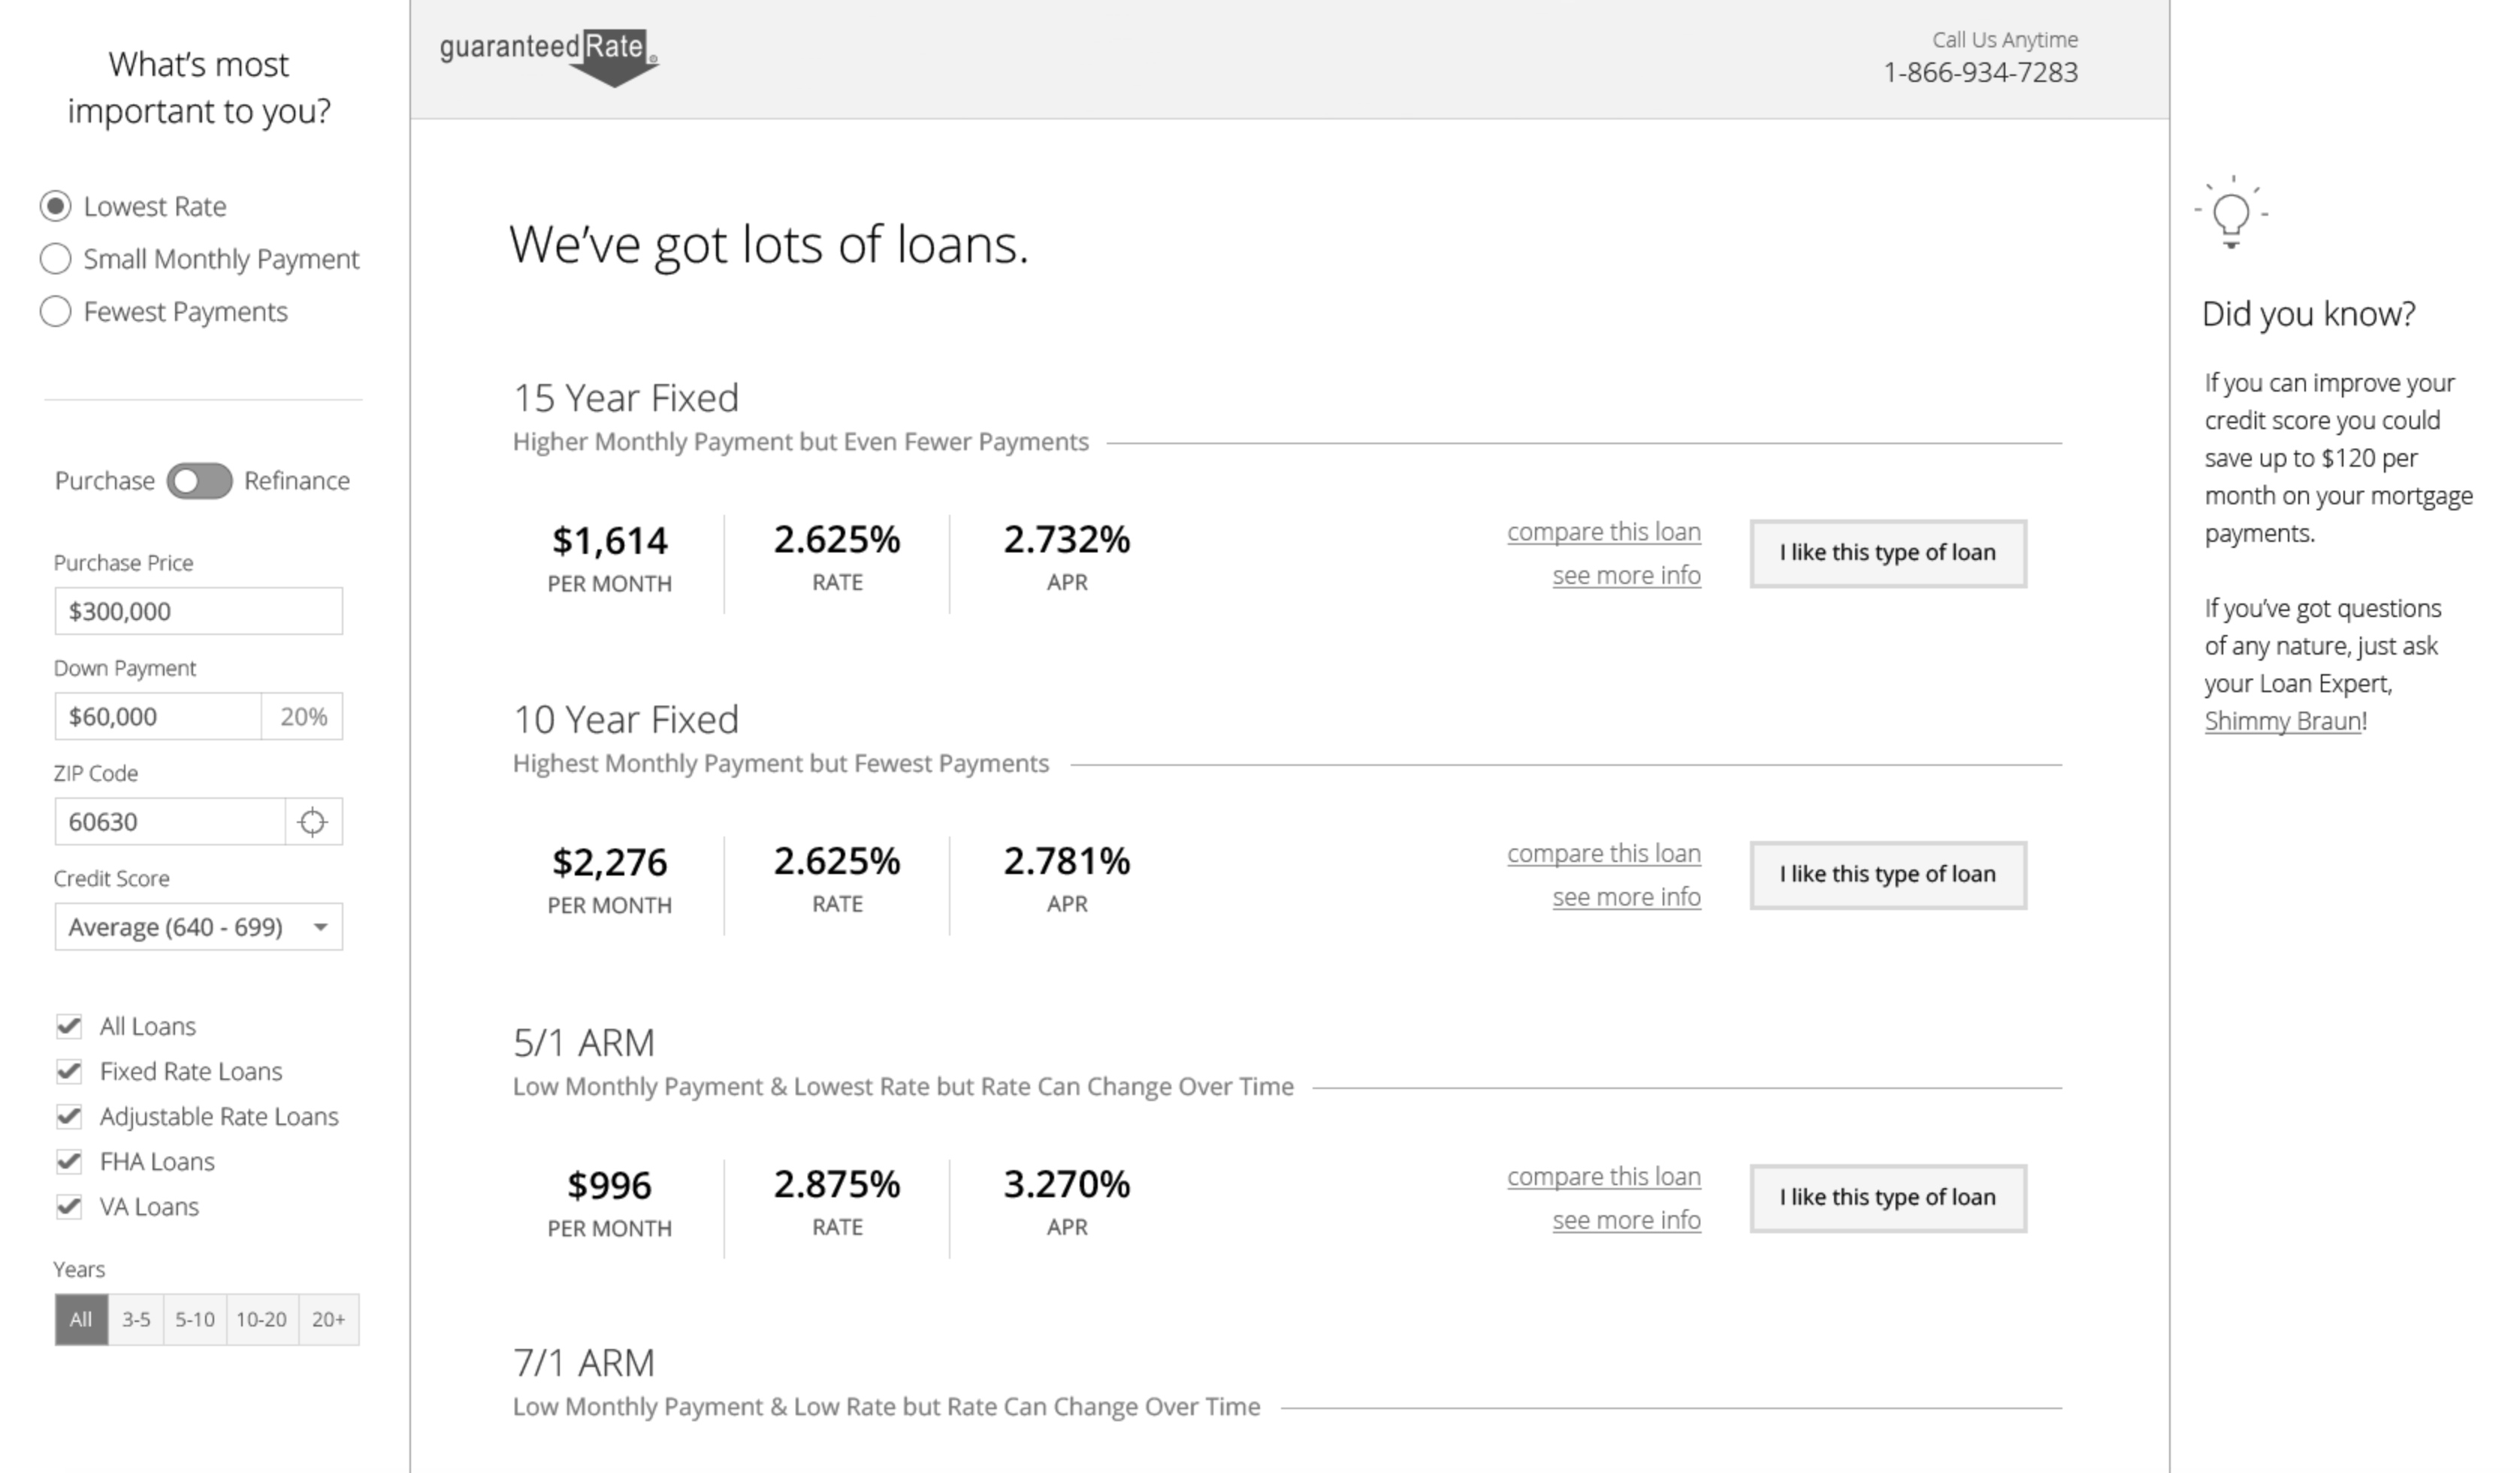The height and width of the screenshot is (1473, 2520).
Task: Click the Purchase Price input field
Action: tap(198, 611)
